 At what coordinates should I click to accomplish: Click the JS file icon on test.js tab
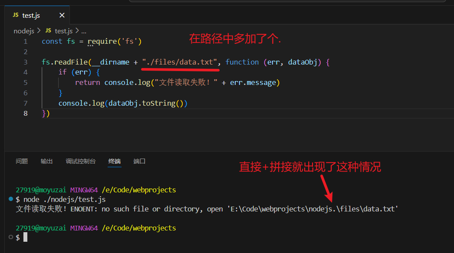point(16,15)
